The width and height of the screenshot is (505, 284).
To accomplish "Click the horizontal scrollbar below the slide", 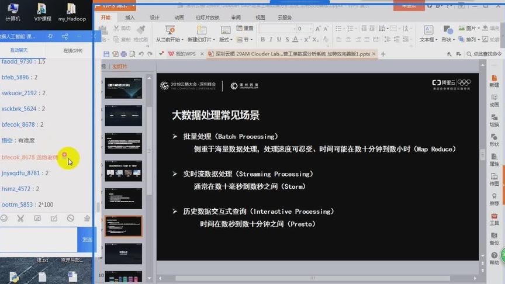I will (x=312, y=278).
